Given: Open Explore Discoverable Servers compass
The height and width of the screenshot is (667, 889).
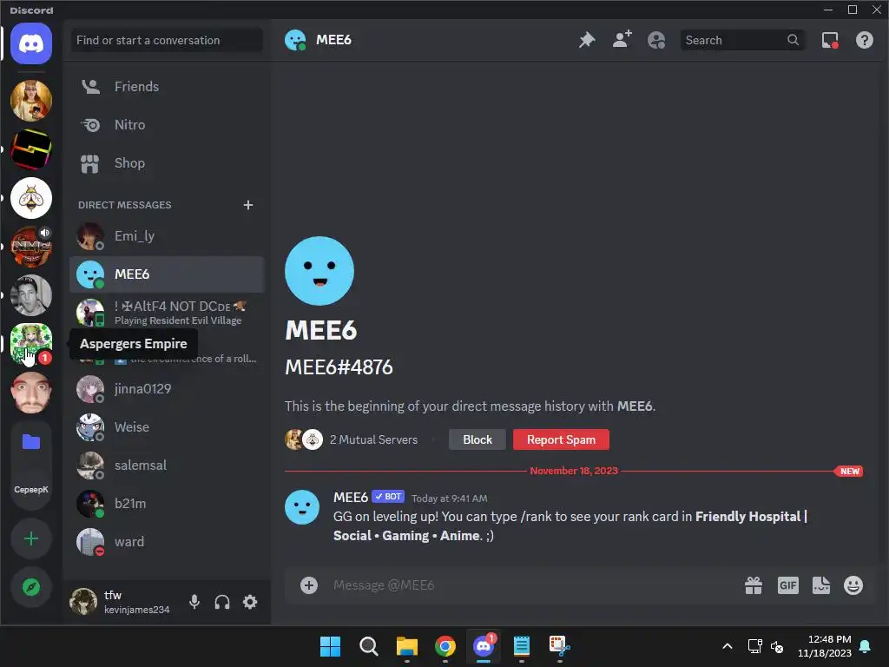Looking at the screenshot, I should (x=31, y=587).
